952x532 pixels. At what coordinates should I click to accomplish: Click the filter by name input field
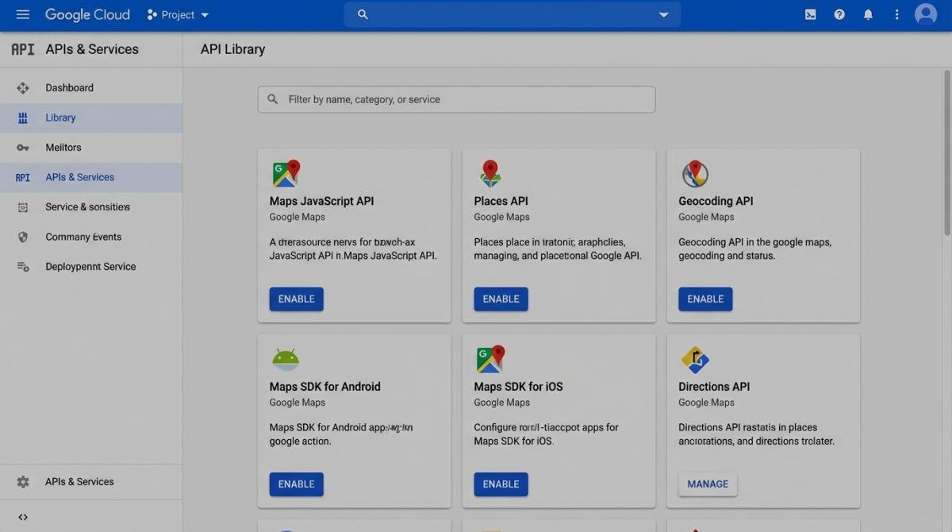click(x=456, y=99)
